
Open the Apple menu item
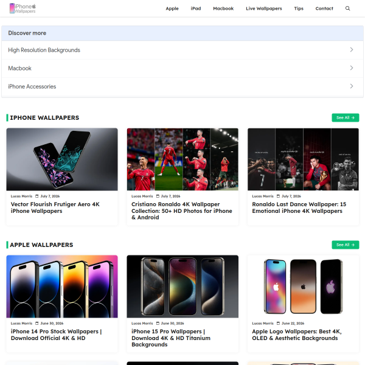172,9
